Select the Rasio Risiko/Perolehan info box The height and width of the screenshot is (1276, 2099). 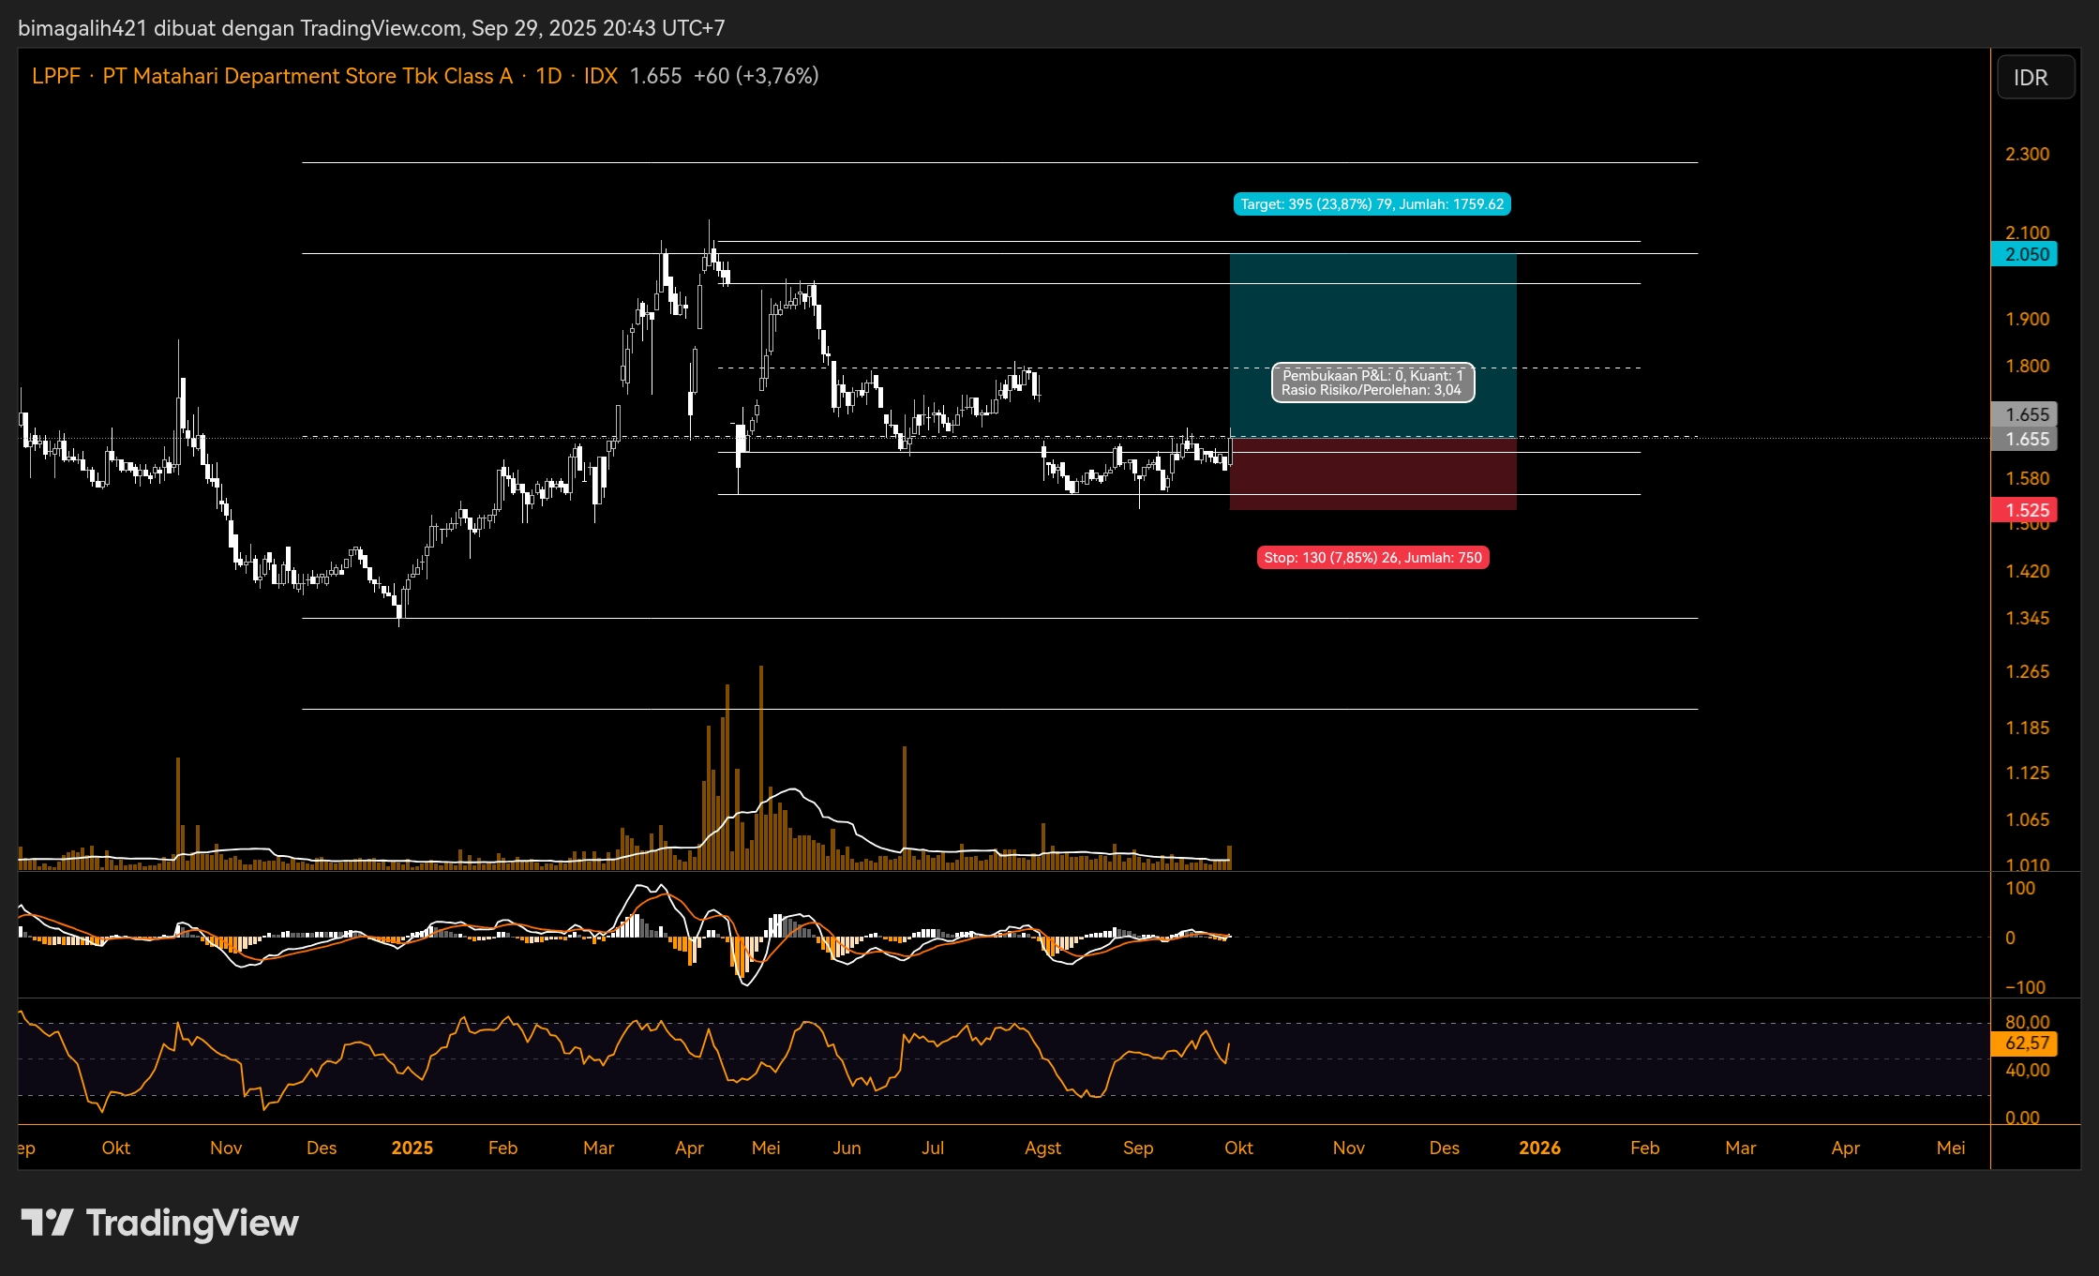pos(1372,383)
